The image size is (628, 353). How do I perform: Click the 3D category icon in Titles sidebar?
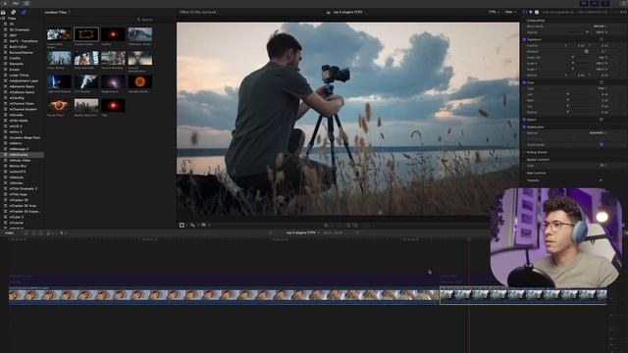6,24
